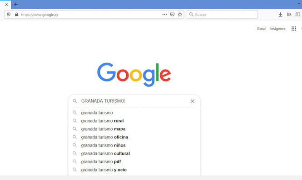Close the current browser tab
This screenshot has height=180, width=302.
click(x=6, y=5)
